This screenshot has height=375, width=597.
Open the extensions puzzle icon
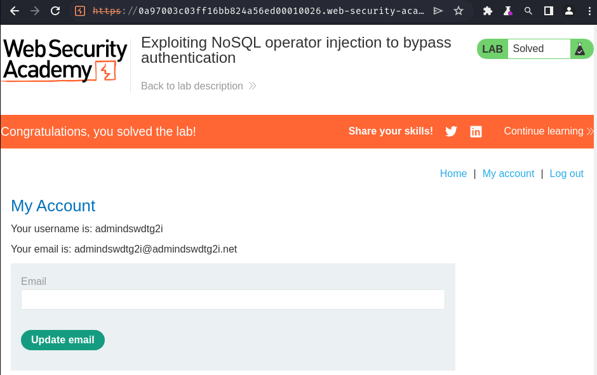click(487, 11)
